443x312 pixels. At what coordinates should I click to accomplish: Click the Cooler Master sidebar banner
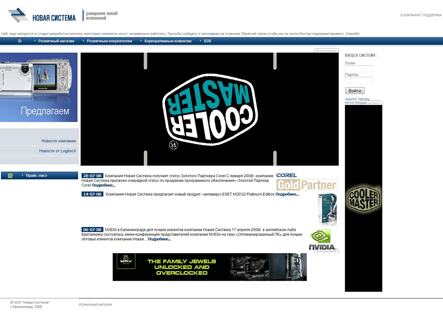click(x=364, y=198)
